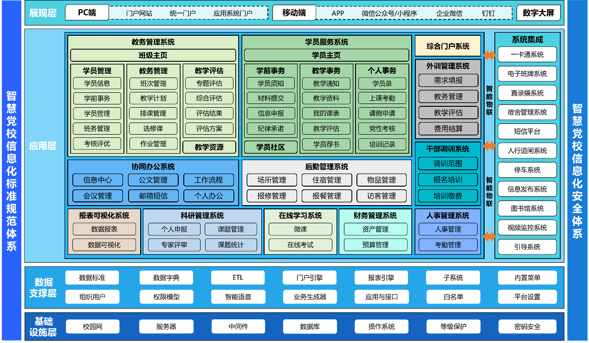Image resolution: width=589 pixels, height=343 pixels.
Task: Click the 班级主页 bar
Action: click(153, 55)
